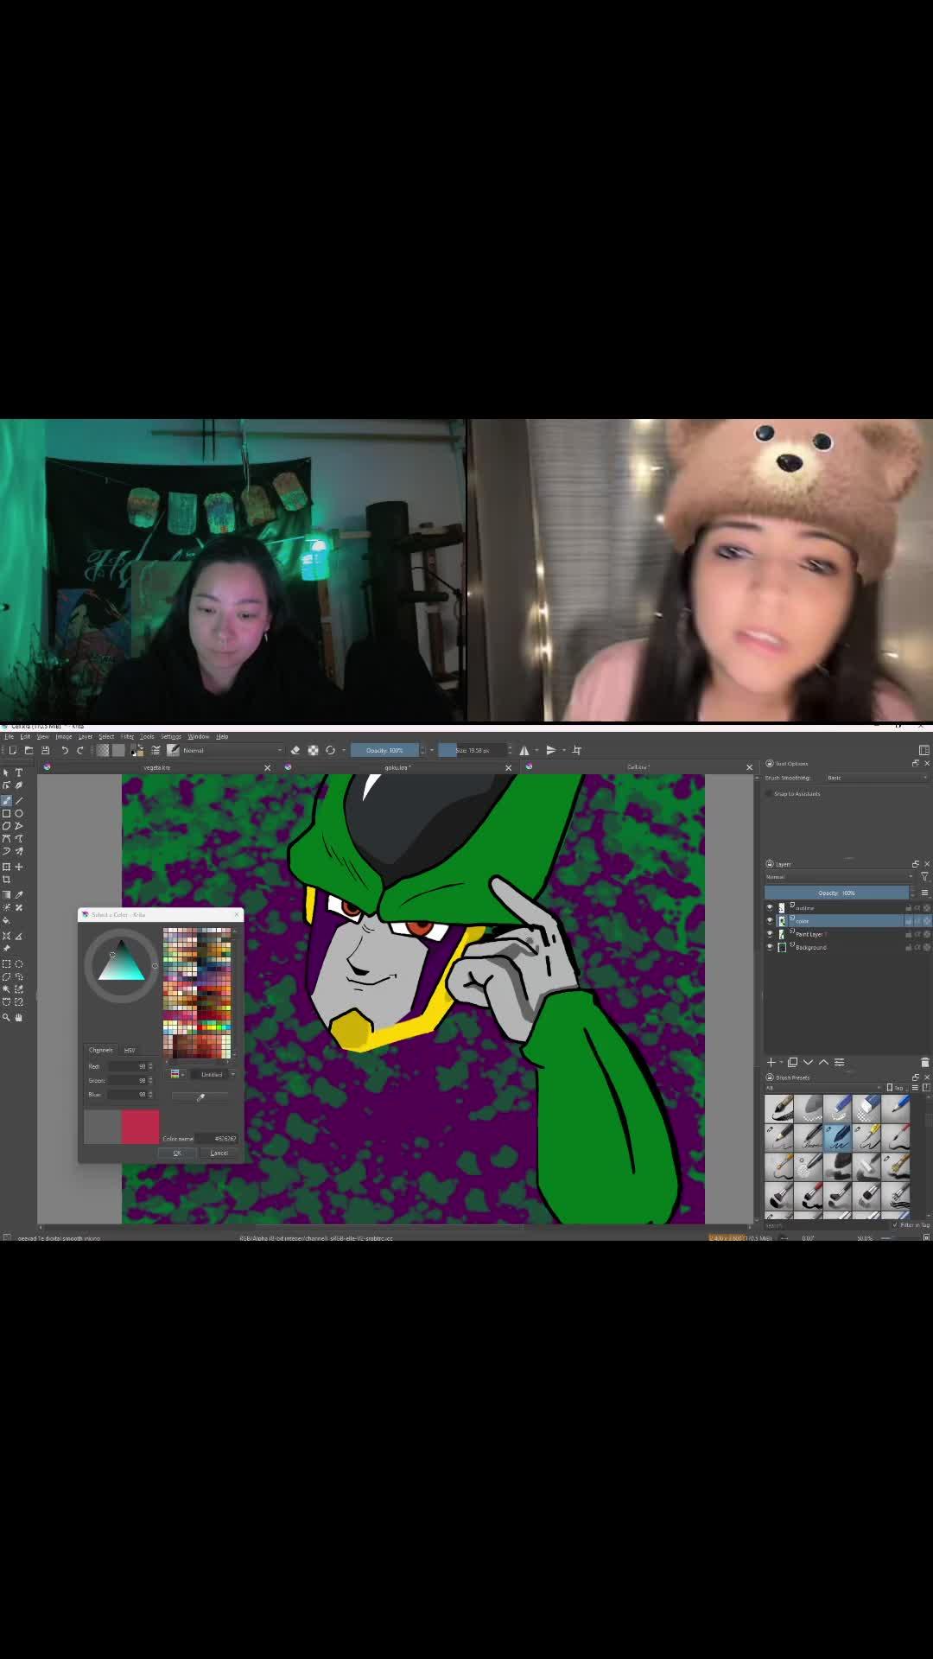Select the Move tool cross icon
Viewport: 933px width, 1659px height.
pyautogui.click(x=19, y=867)
